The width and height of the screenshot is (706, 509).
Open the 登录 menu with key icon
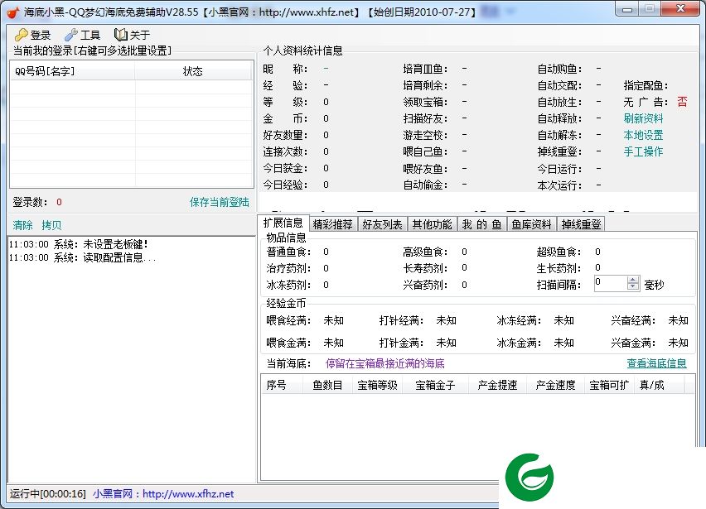point(32,35)
